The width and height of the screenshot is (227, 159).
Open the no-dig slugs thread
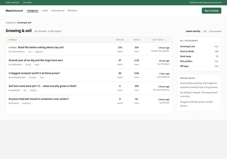click(36, 60)
